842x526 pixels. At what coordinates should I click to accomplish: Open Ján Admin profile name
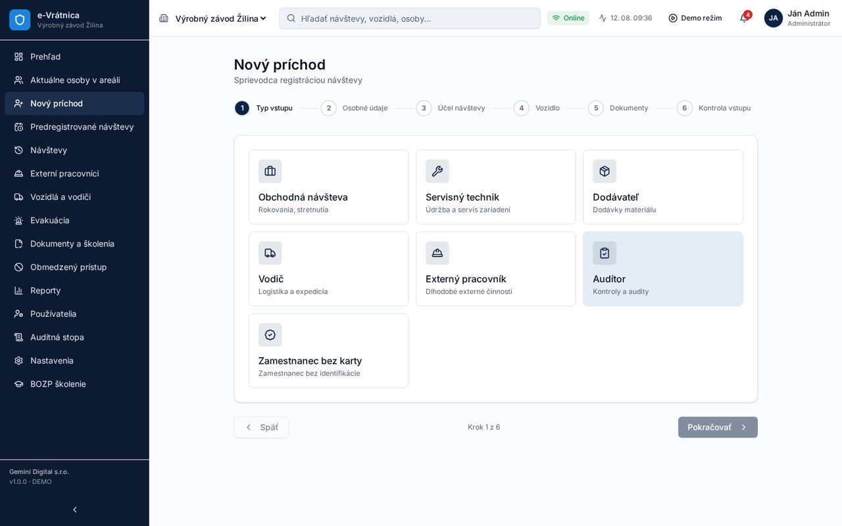point(808,13)
